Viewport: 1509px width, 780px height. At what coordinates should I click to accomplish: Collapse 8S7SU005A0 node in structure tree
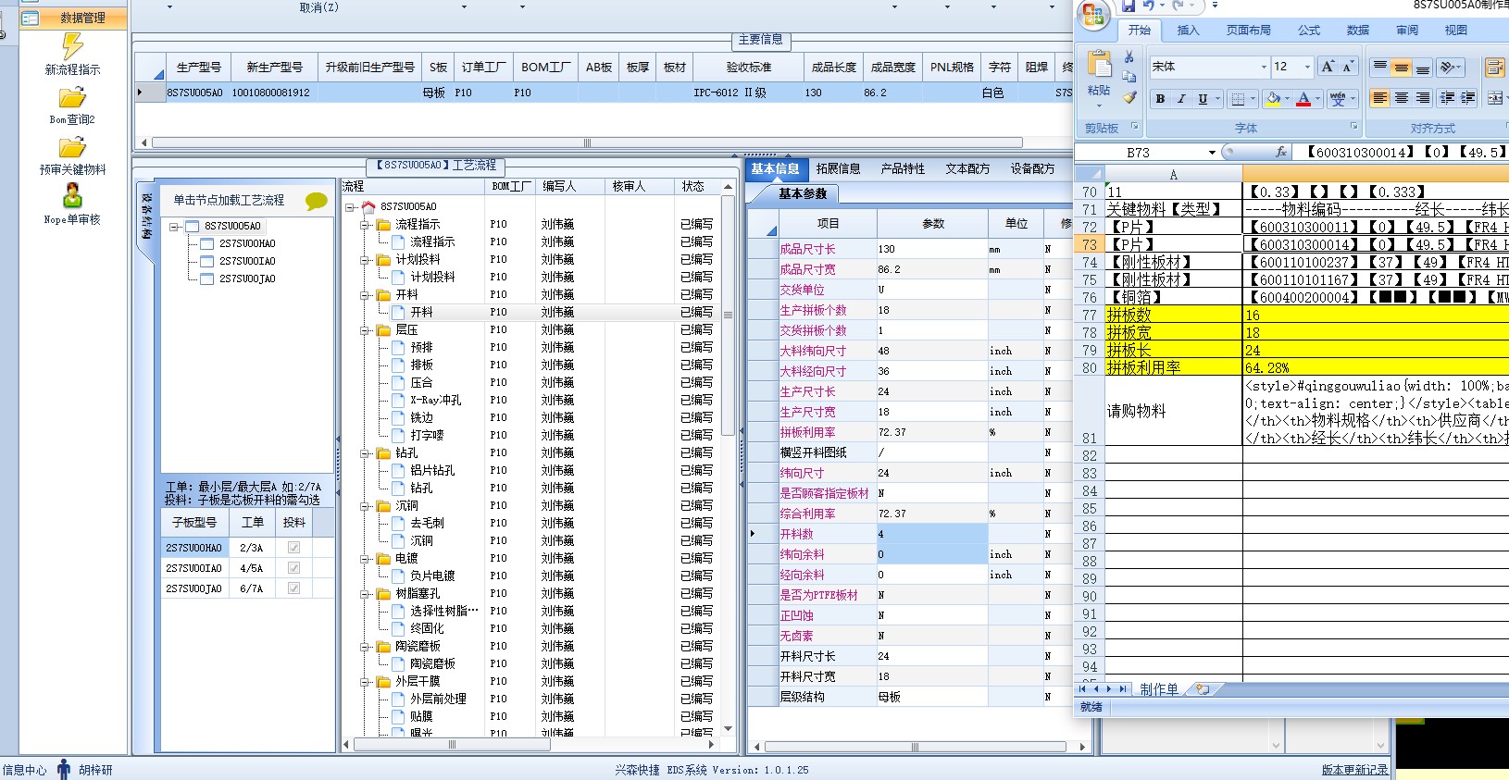(x=174, y=227)
